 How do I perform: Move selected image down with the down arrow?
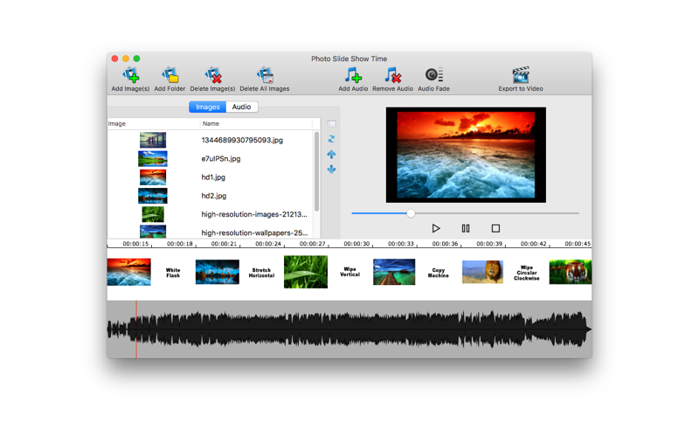pyautogui.click(x=331, y=169)
